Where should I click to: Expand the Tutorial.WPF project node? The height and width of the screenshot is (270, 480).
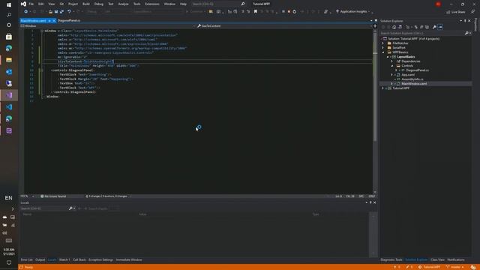click(383, 88)
